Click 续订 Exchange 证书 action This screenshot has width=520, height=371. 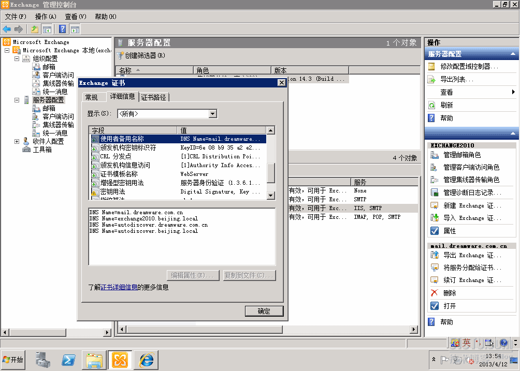click(x=472, y=280)
